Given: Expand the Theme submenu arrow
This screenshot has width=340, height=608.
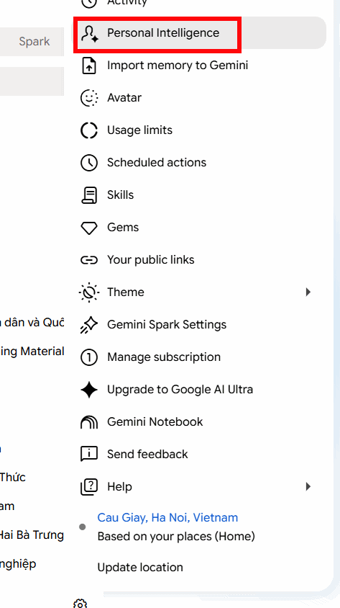Looking at the screenshot, I should pos(308,292).
